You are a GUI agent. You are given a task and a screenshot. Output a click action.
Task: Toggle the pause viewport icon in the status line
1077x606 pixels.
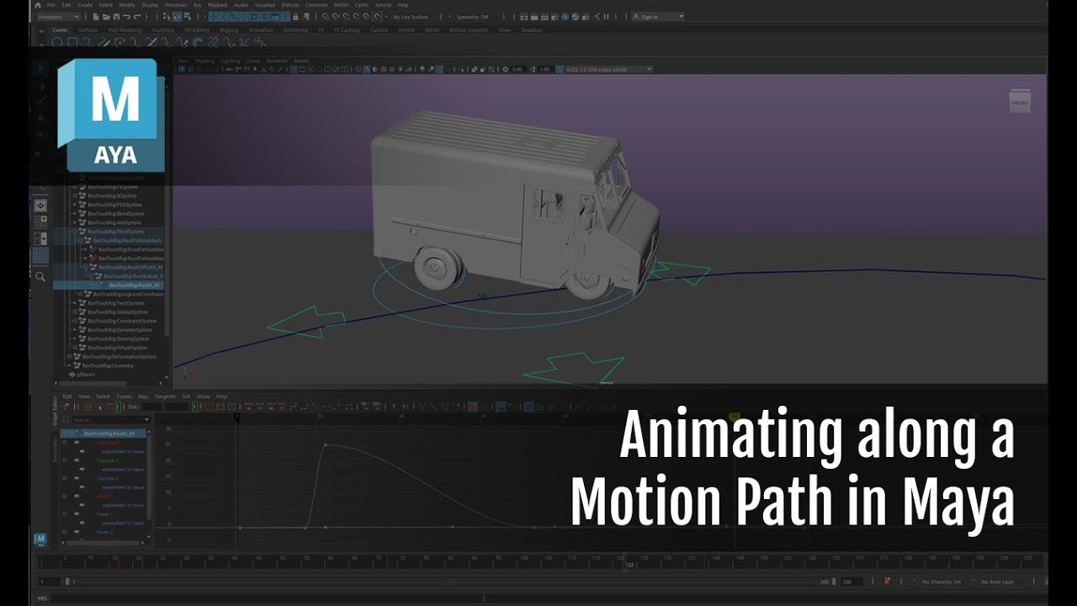606,17
